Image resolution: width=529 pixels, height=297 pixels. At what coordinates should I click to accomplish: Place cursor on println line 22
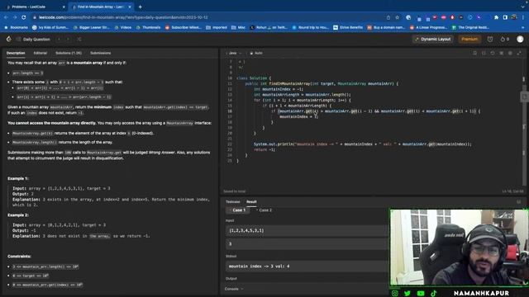(x=363, y=144)
